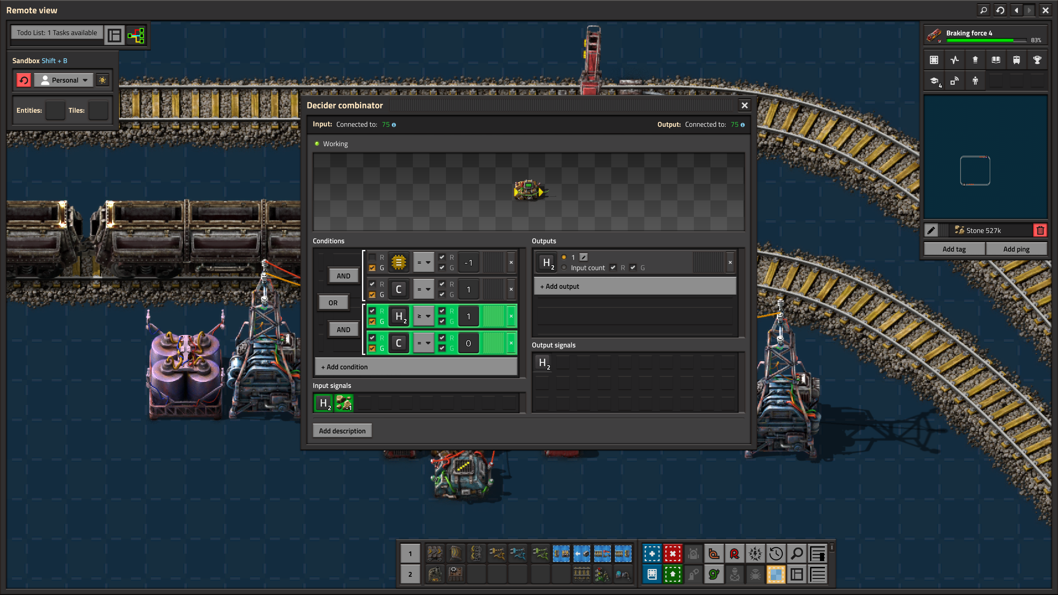Click Add output button
Image resolution: width=1058 pixels, height=595 pixels.
point(635,286)
